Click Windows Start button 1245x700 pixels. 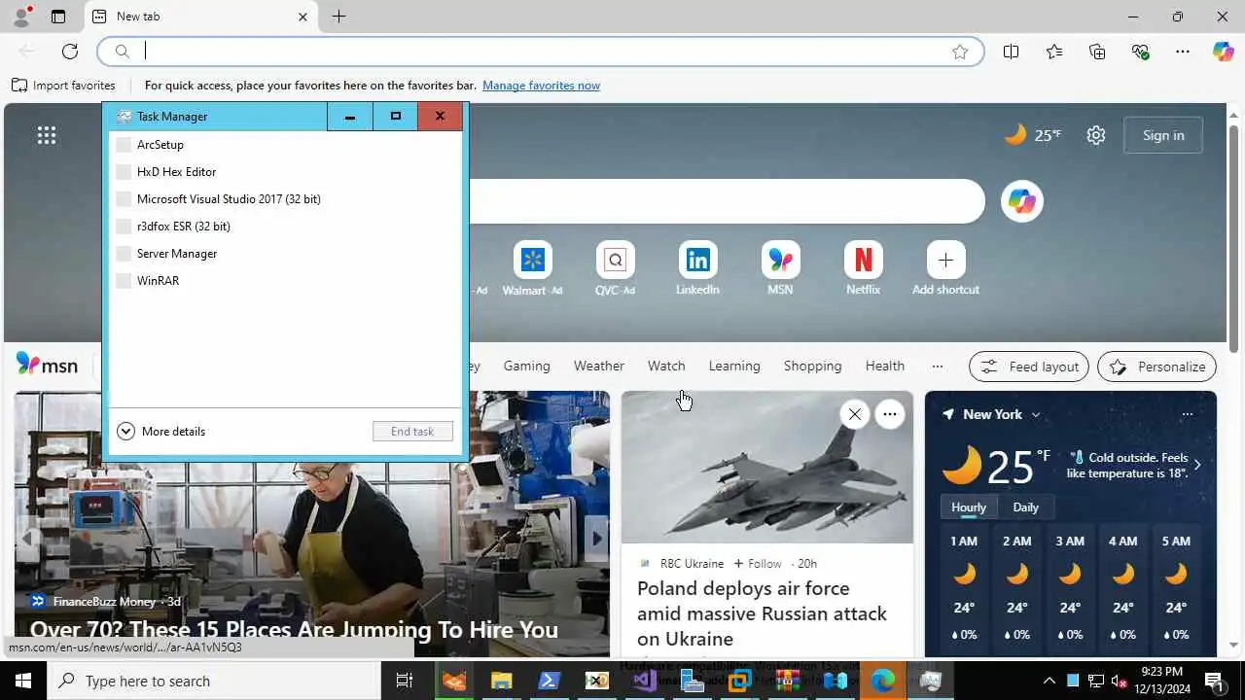pos(23,681)
